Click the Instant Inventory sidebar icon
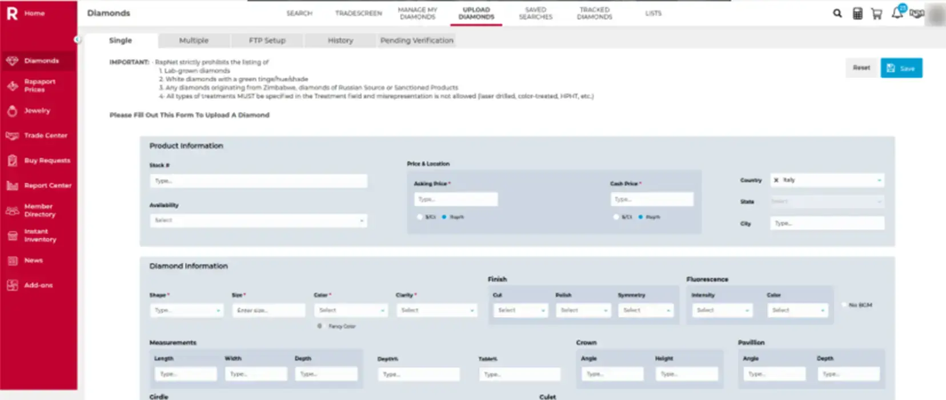The height and width of the screenshot is (400, 946). point(12,235)
